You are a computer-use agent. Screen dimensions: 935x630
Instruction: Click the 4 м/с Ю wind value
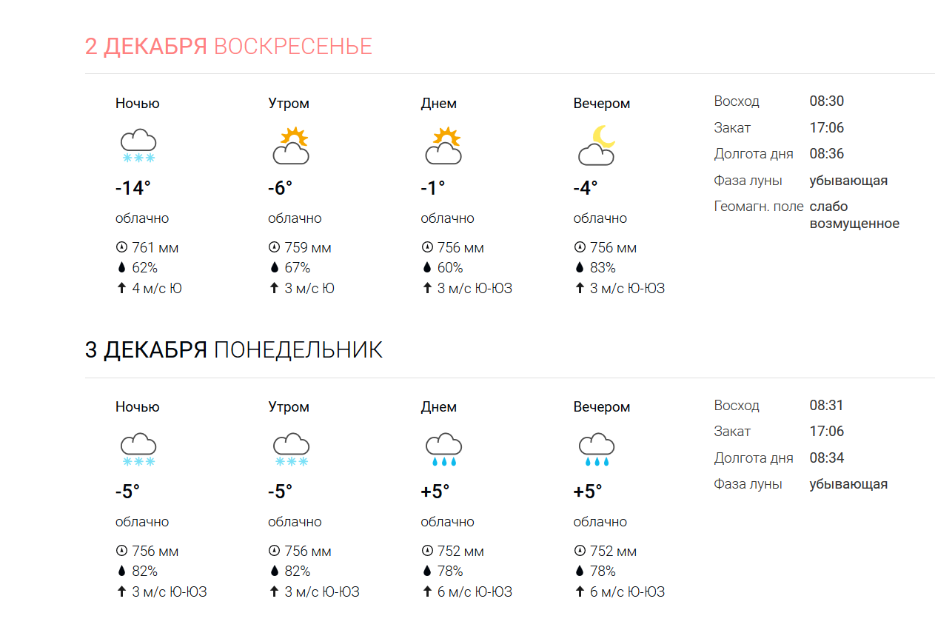[157, 289]
